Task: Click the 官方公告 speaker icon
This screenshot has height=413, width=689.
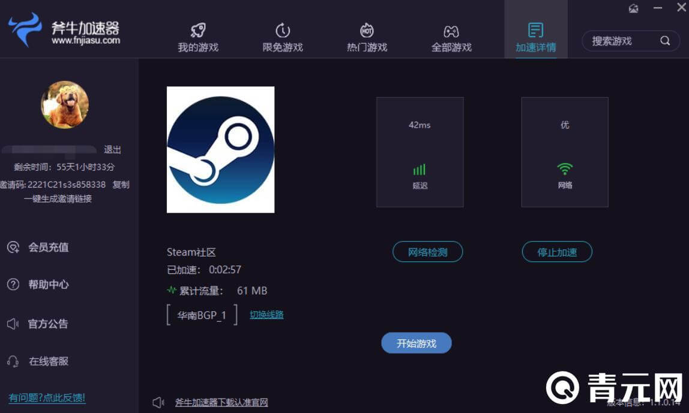Action: tap(13, 324)
